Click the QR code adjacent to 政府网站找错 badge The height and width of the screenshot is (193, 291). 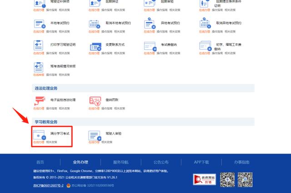tap(227, 180)
